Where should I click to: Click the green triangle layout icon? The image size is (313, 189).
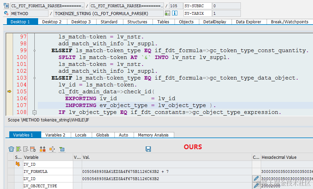pyautogui.click(x=62, y=149)
